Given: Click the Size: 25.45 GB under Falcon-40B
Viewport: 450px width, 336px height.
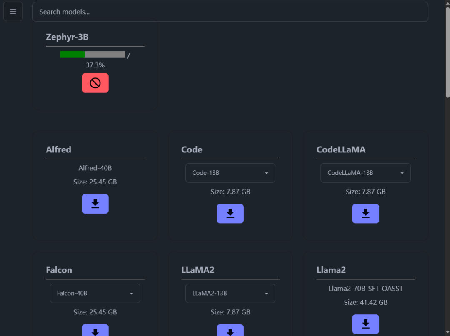Looking at the screenshot, I should (95, 312).
